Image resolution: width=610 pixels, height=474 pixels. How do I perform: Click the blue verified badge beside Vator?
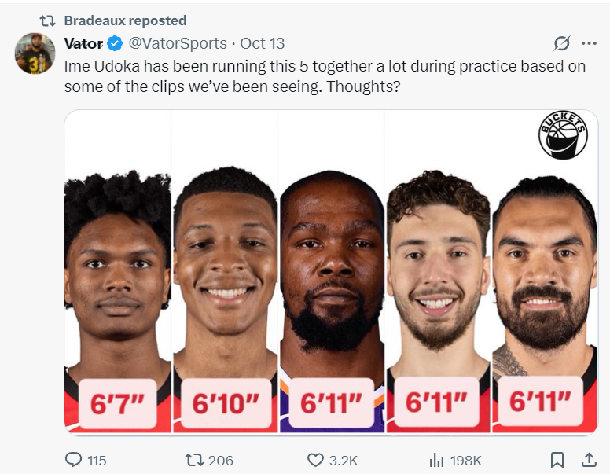pyautogui.click(x=115, y=43)
